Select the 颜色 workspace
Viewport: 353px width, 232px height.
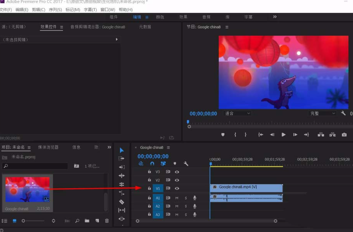[160, 17]
